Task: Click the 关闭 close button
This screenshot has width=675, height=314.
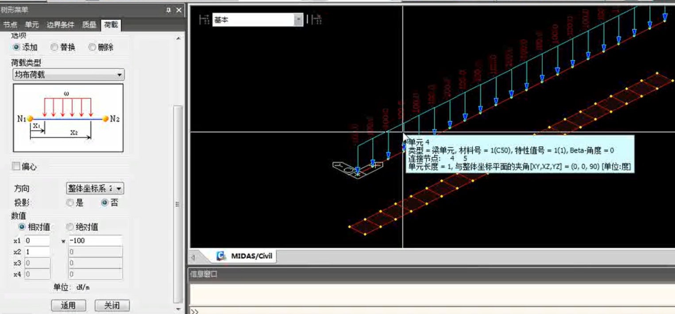Action: click(x=112, y=305)
